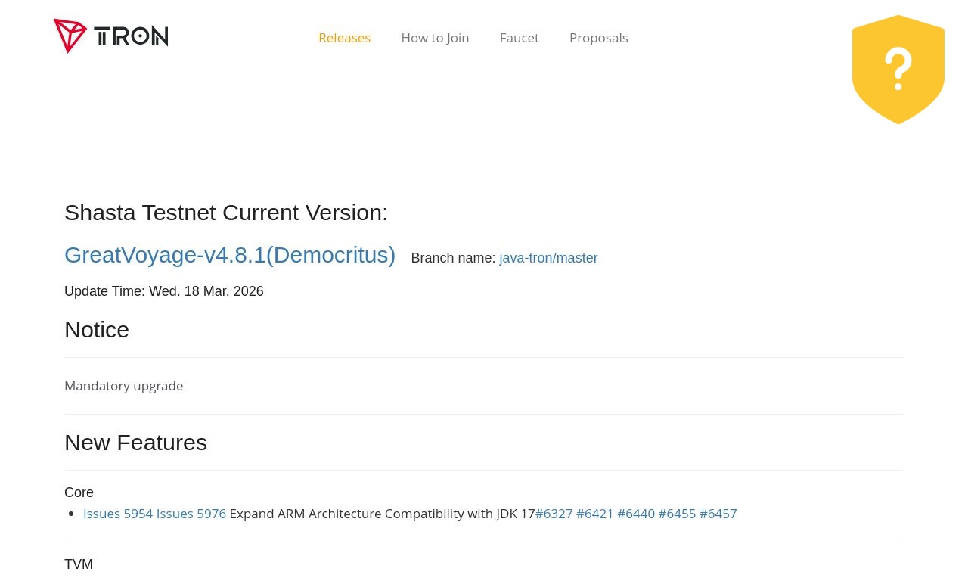Viewport: 968px width, 581px height.
Task: Click the yellow question-mark shield icon
Action: pyautogui.click(x=898, y=69)
